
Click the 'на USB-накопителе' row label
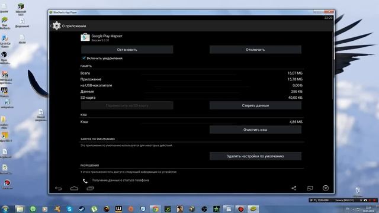pyautogui.click(x=96, y=85)
